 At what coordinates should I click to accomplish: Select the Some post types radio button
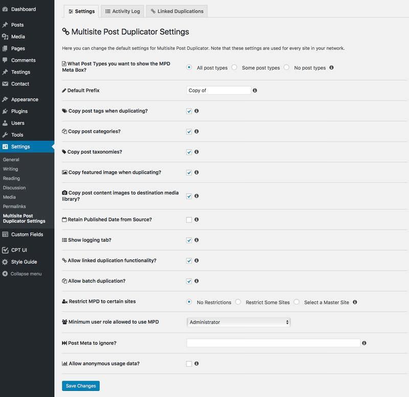point(234,67)
